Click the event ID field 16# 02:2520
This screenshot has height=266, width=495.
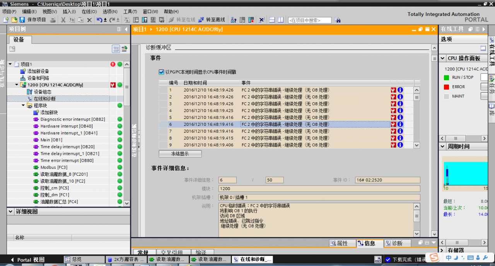tap(387, 180)
